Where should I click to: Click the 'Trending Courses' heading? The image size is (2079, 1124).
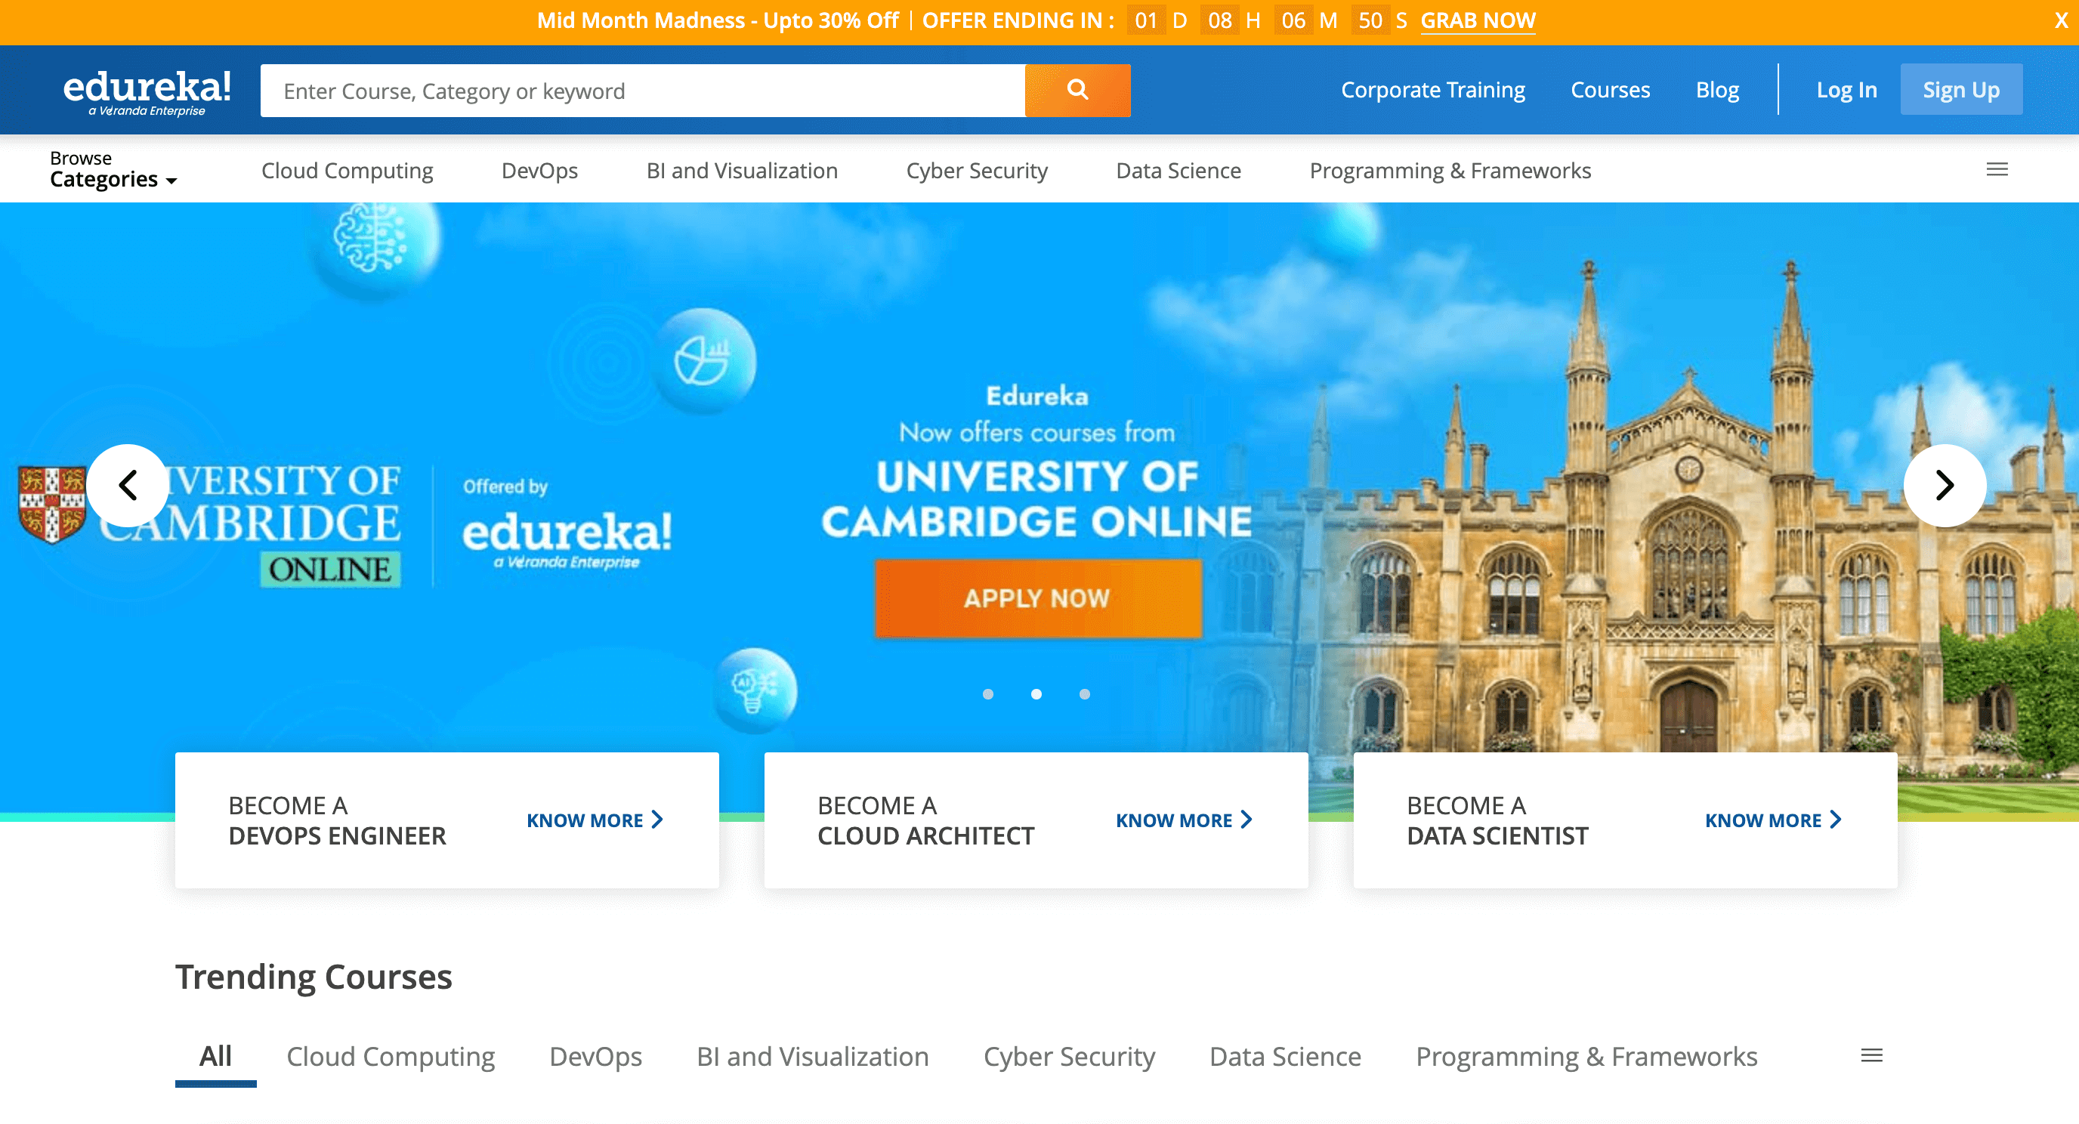(x=314, y=977)
